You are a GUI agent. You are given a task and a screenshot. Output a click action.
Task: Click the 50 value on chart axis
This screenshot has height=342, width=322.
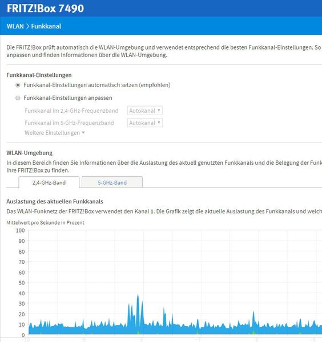(22, 283)
